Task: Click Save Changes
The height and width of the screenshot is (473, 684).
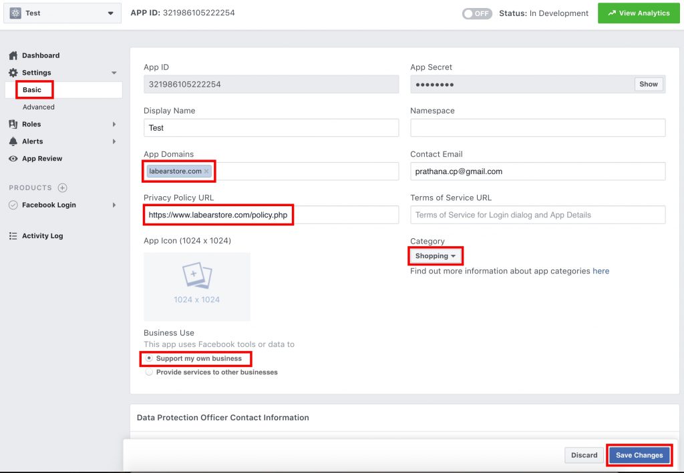Action: (x=639, y=455)
